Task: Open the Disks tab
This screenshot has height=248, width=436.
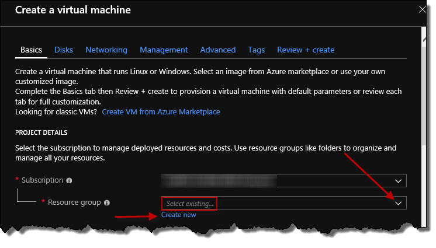Action: (64, 50)
